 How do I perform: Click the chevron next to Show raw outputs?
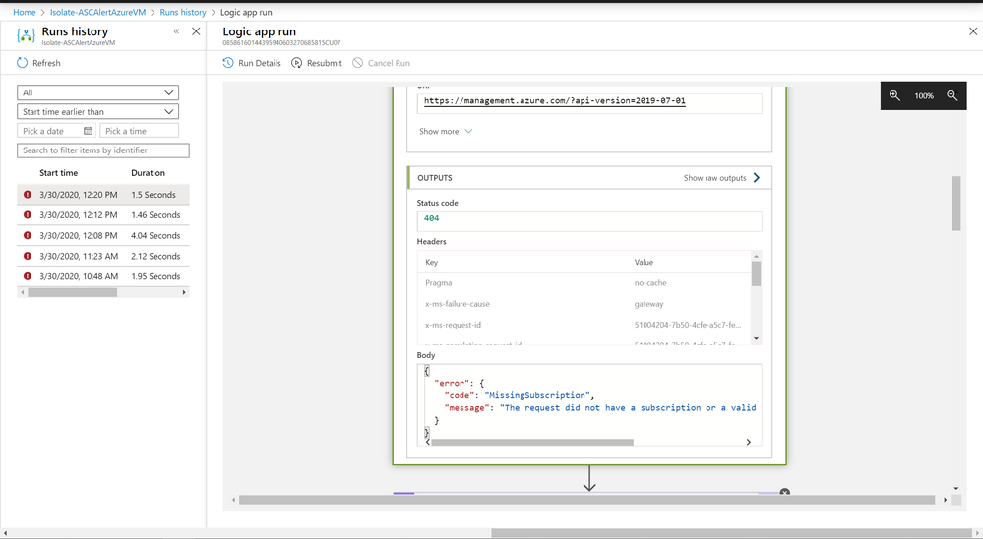(x=757, y=178)
